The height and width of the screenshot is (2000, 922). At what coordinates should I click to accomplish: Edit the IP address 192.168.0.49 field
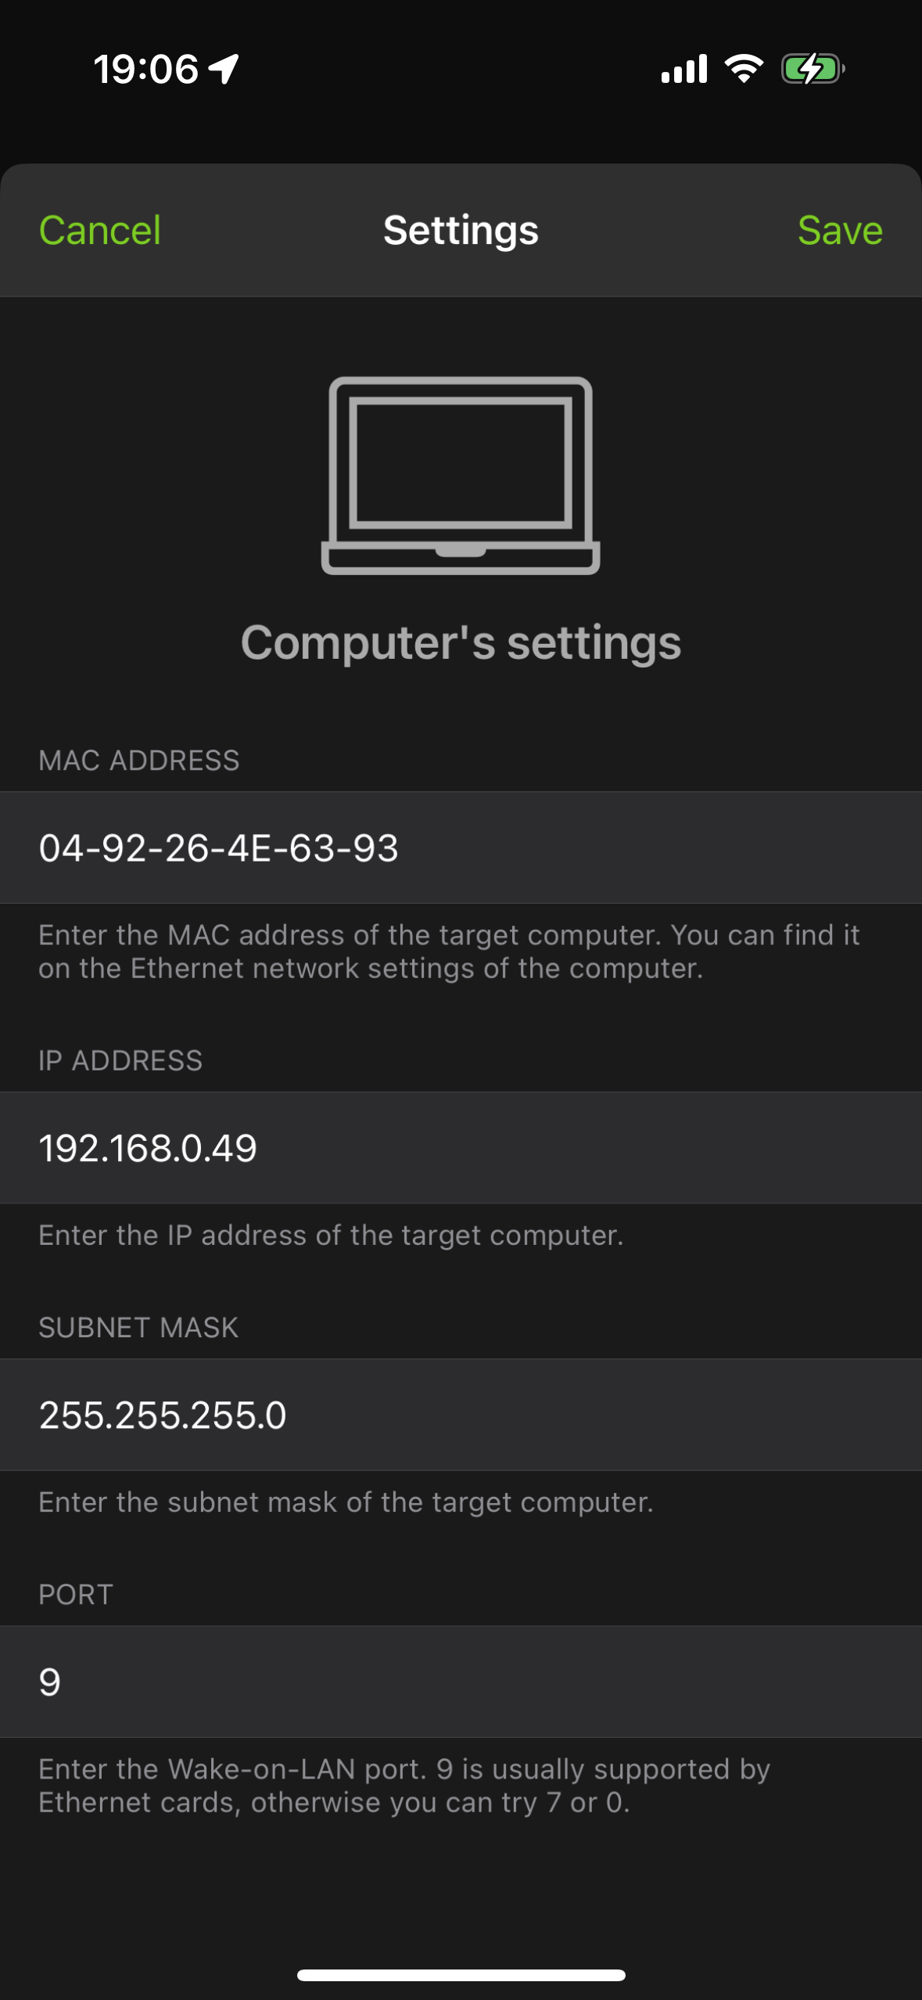click(461, 1148)
